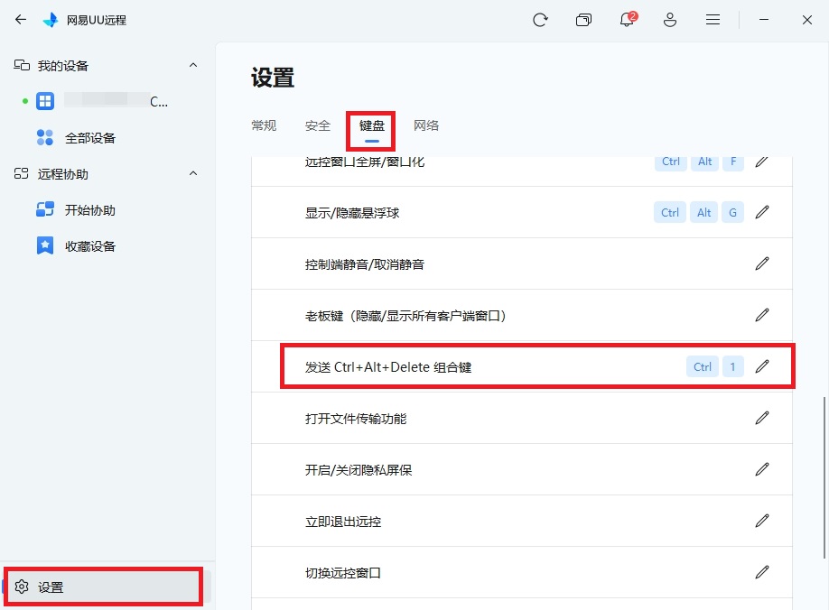Switch to the 安全 tab

pyautogui.click(x=318, y=125)
